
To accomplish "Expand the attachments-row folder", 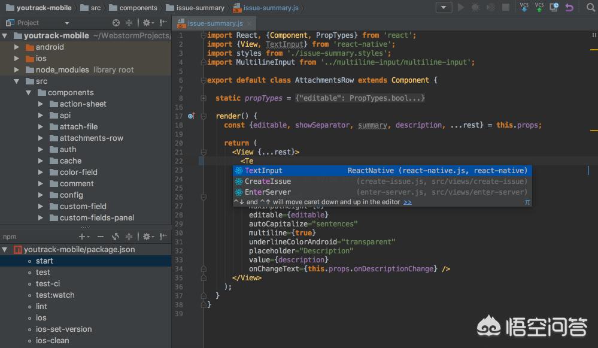I will 41,138.
